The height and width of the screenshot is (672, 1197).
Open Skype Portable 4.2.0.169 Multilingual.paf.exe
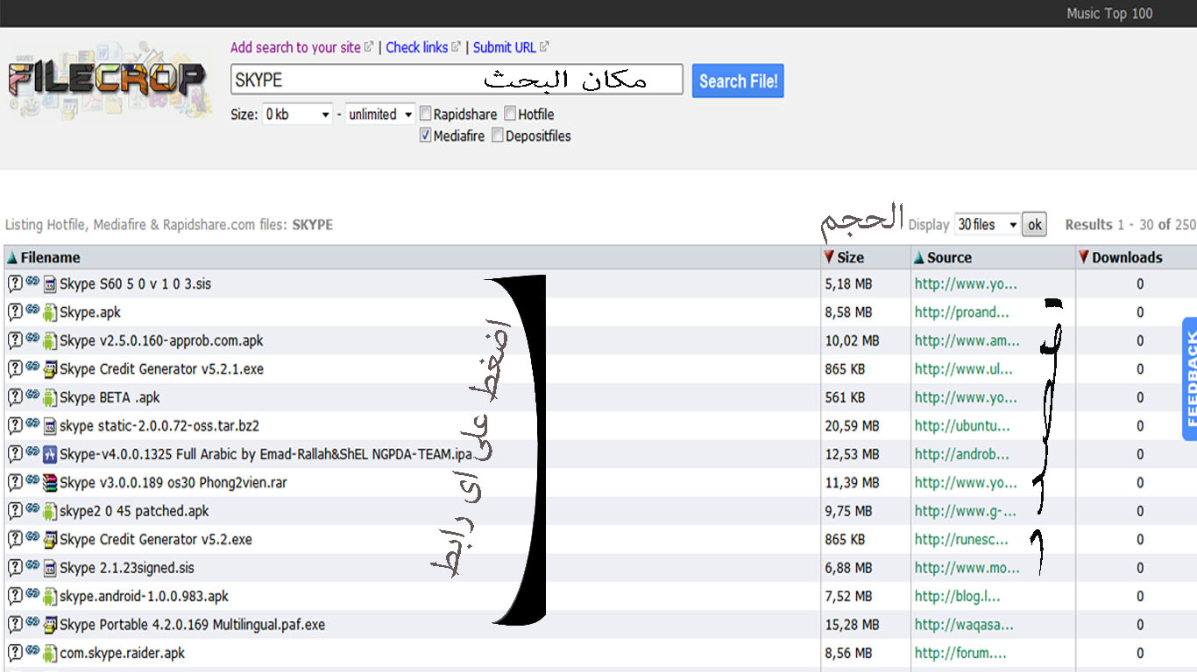[x=192, y=625]
